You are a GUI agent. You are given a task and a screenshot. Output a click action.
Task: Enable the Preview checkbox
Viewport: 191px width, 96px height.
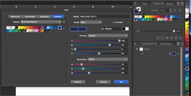(114, 22)
